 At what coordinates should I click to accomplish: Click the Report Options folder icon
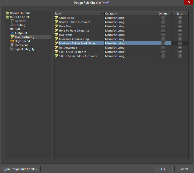(8, 13)
